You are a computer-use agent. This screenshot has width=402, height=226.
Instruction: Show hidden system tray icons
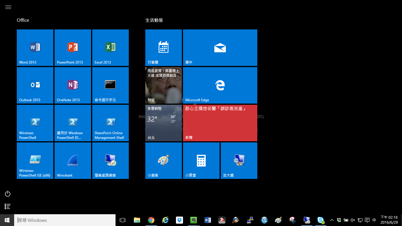click(x=332, y=220)
